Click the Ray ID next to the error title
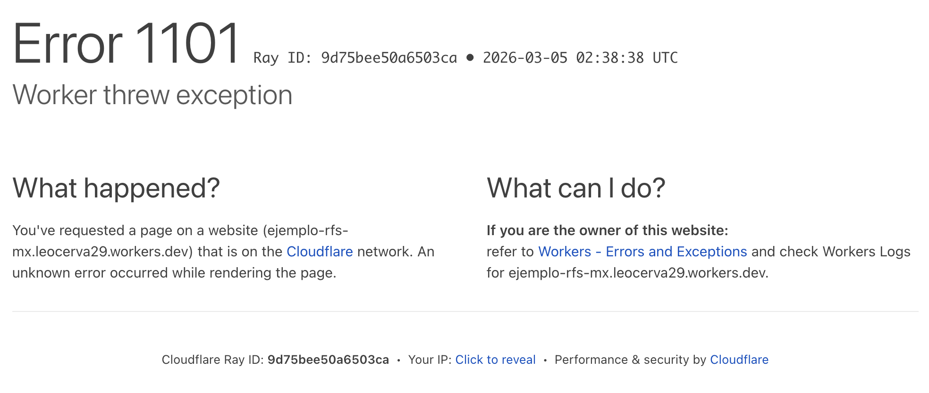This screenshot has height=393, width=929. pyautogui.click(x=355, y=58)
